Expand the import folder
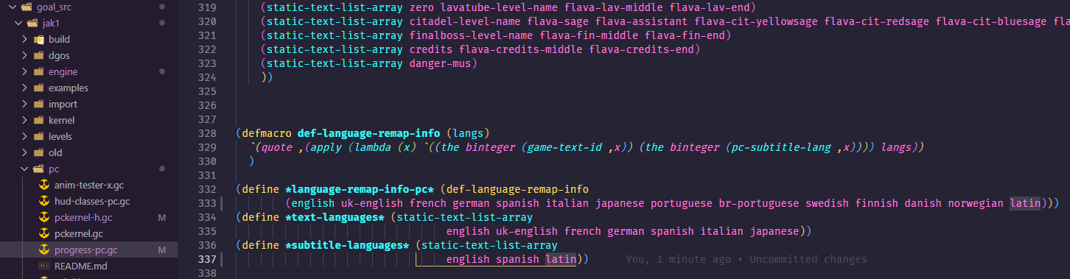This screenshot has height=279, width=1070. point(24,104)
